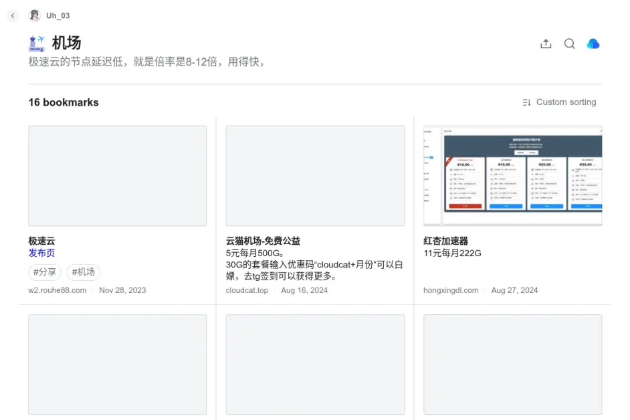The image size is (630, 420).
Task: Open the Uh_03 user avatar
Action: (35, 15)
